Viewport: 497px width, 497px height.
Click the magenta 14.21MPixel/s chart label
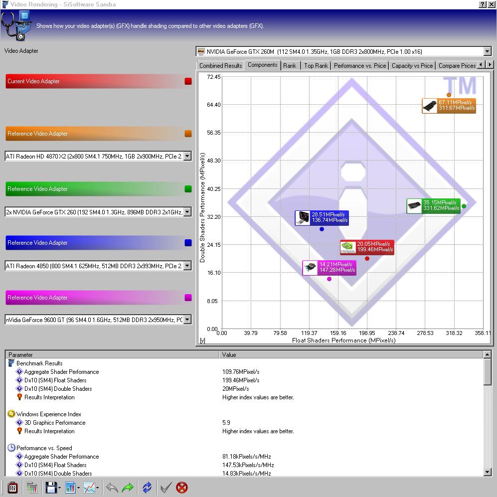[330, 268]
